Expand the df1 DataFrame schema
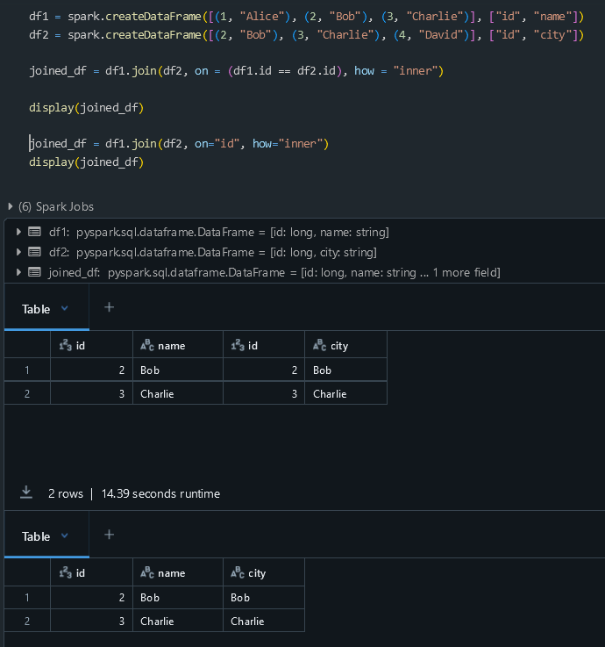Image resolution: width=605 pixels, height=647 pixels. [19, 232]
